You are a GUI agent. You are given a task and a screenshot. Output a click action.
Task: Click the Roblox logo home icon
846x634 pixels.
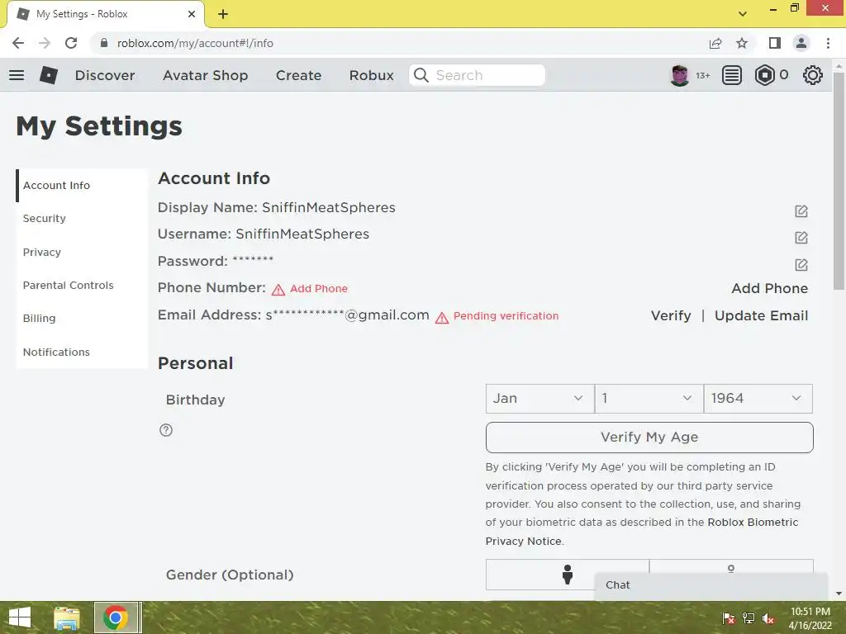tap(49, 75)
